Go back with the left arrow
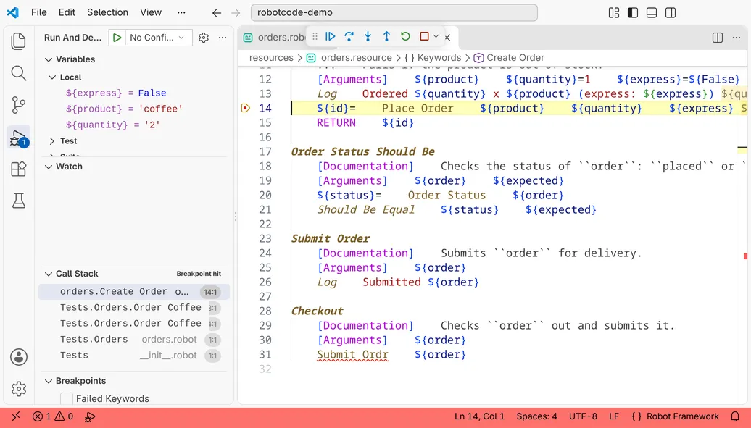Viewport: 751px width, 428px height. click(217, 13)
